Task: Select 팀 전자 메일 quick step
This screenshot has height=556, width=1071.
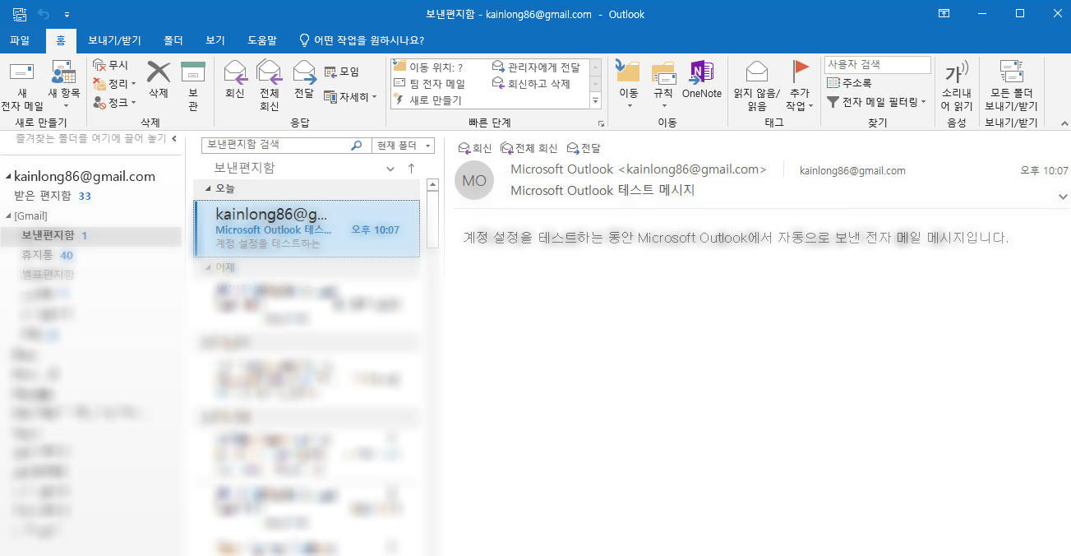Action: tap(429, 84)
